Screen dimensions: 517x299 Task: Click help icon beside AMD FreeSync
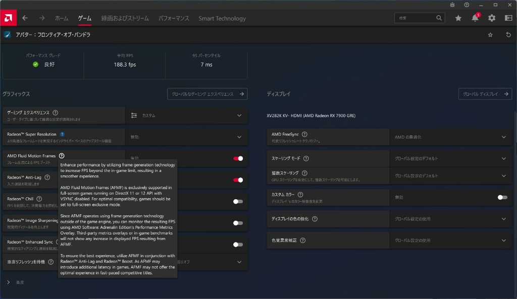(304, 135)
